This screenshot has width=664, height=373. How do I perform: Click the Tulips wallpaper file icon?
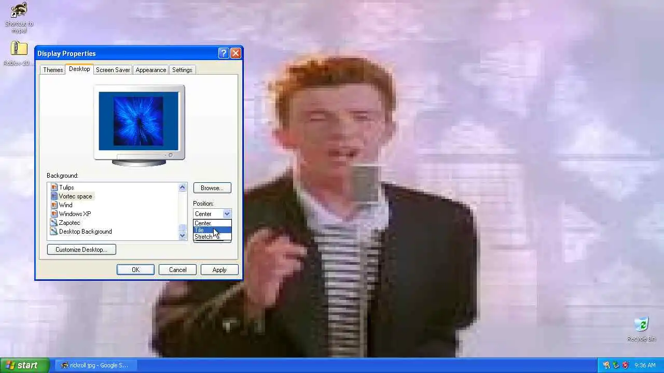(54, 188)
